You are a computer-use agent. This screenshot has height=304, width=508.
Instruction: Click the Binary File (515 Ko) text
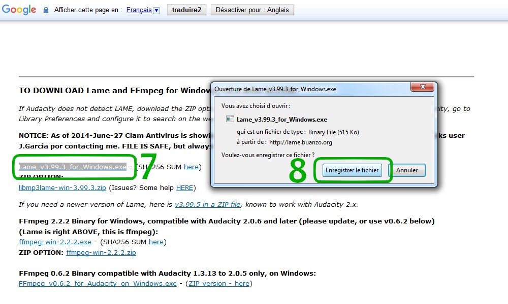click(x=334, y=132)
